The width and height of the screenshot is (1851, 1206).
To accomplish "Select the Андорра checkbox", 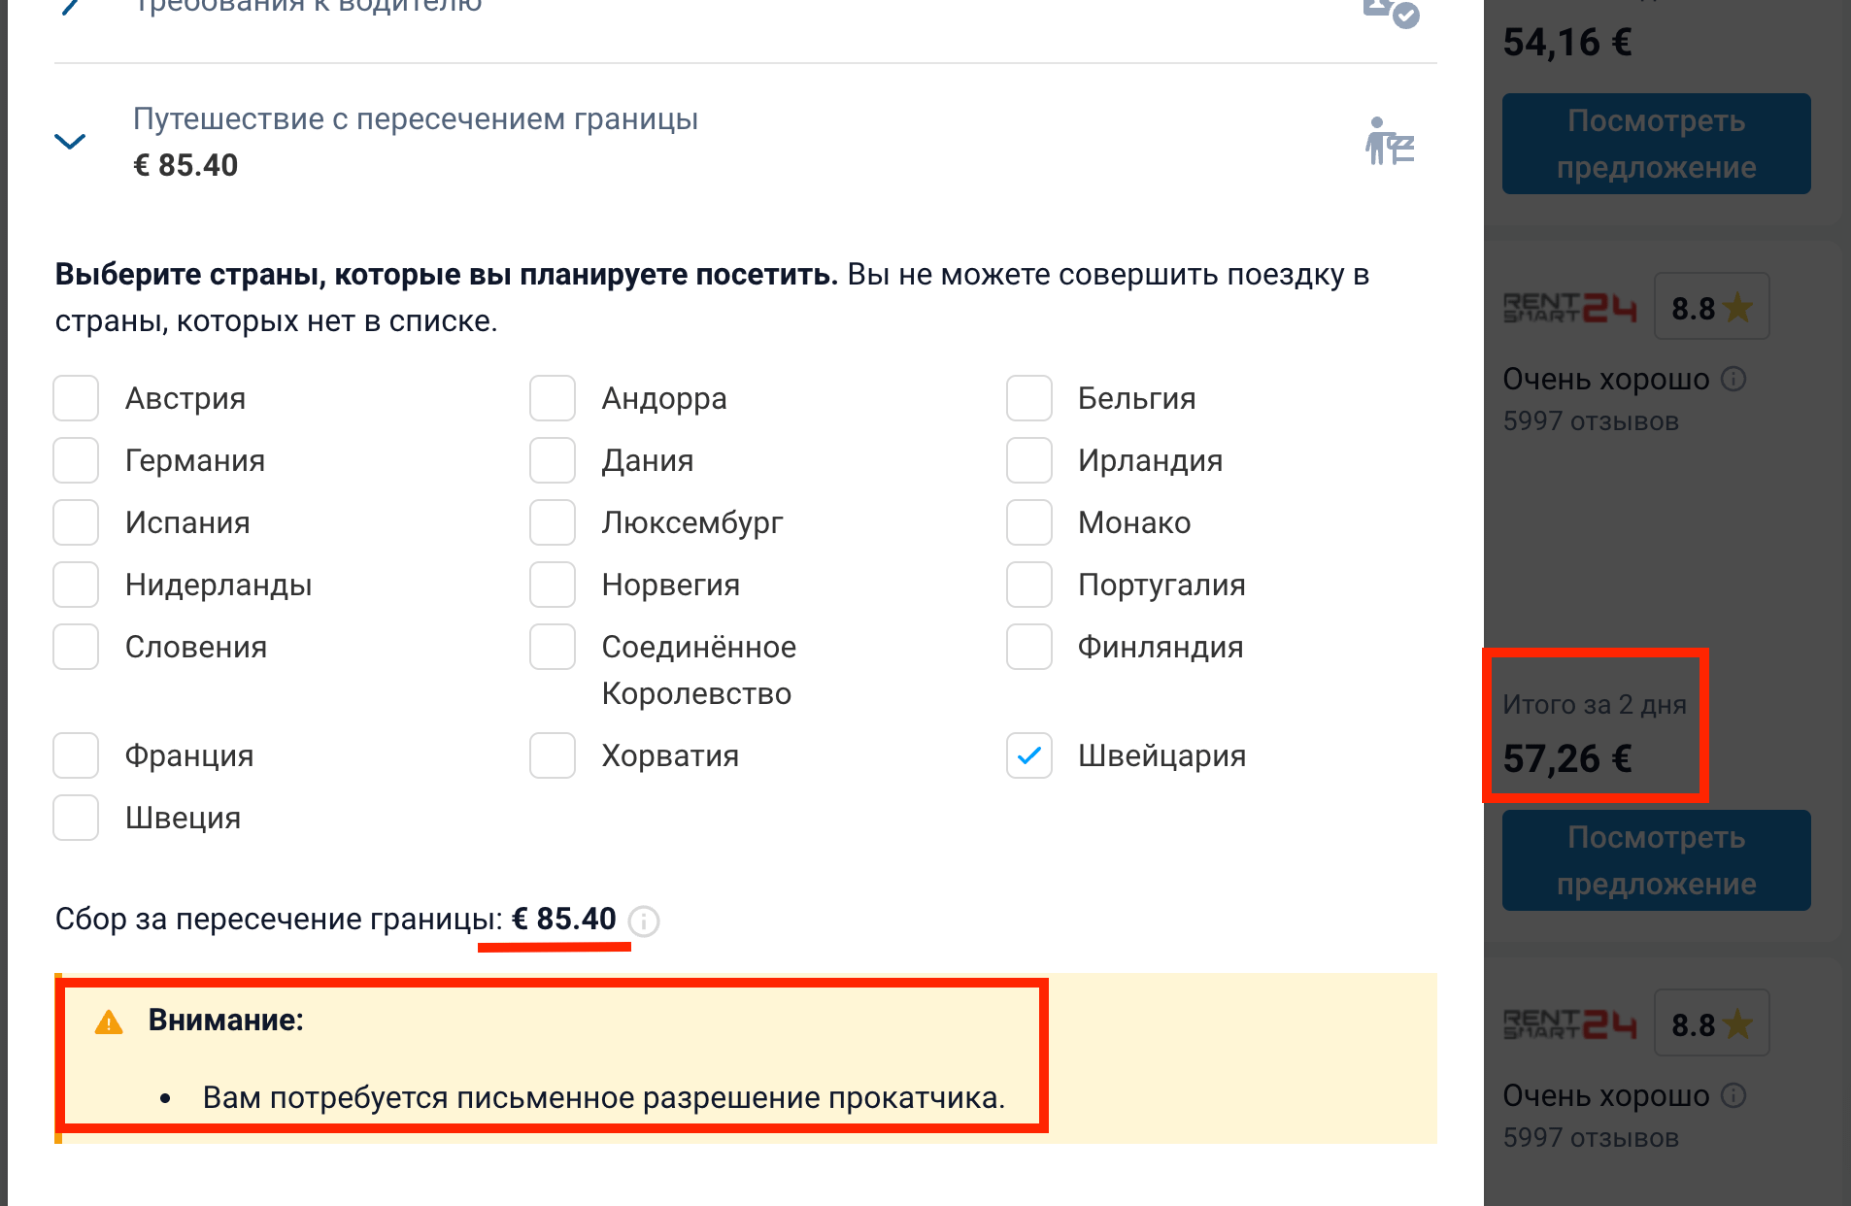I will click(553, 398).
